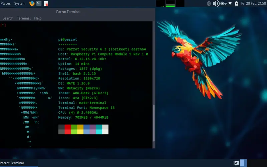Click the purple color block
Viewport: 267px width, 167px height.
93,127
